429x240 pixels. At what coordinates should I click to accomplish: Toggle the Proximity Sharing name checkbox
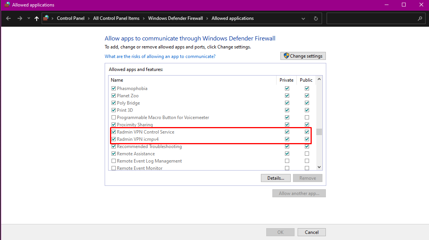click(x=113, y=125)
